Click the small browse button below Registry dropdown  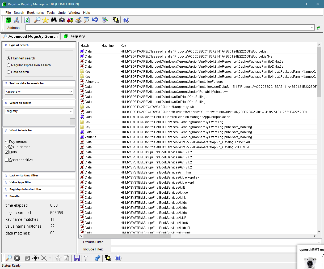point(72,122)
